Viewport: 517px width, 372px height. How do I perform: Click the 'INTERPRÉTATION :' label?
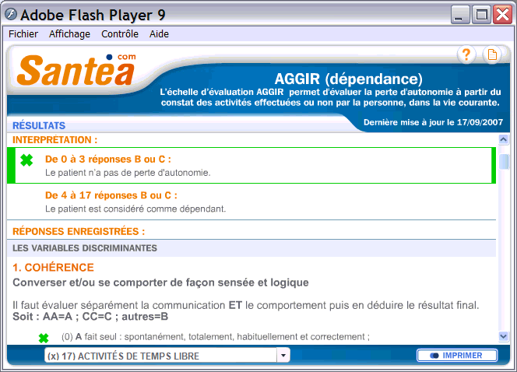[x=55, y=140]
